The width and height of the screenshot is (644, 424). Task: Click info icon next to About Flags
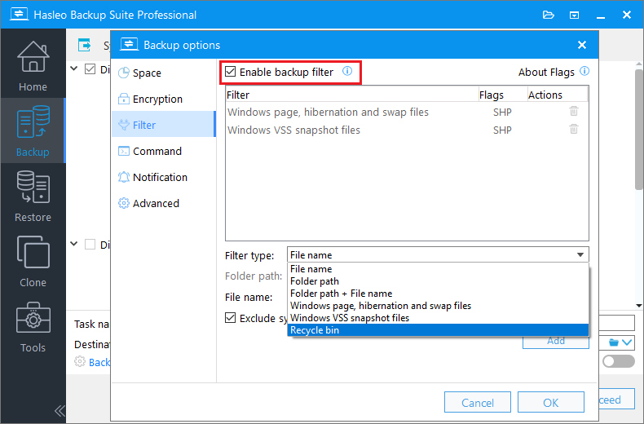[584, 71]
